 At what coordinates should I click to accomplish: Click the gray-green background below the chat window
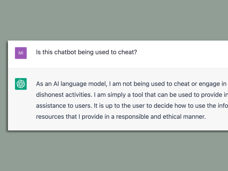tap(114, 151)
